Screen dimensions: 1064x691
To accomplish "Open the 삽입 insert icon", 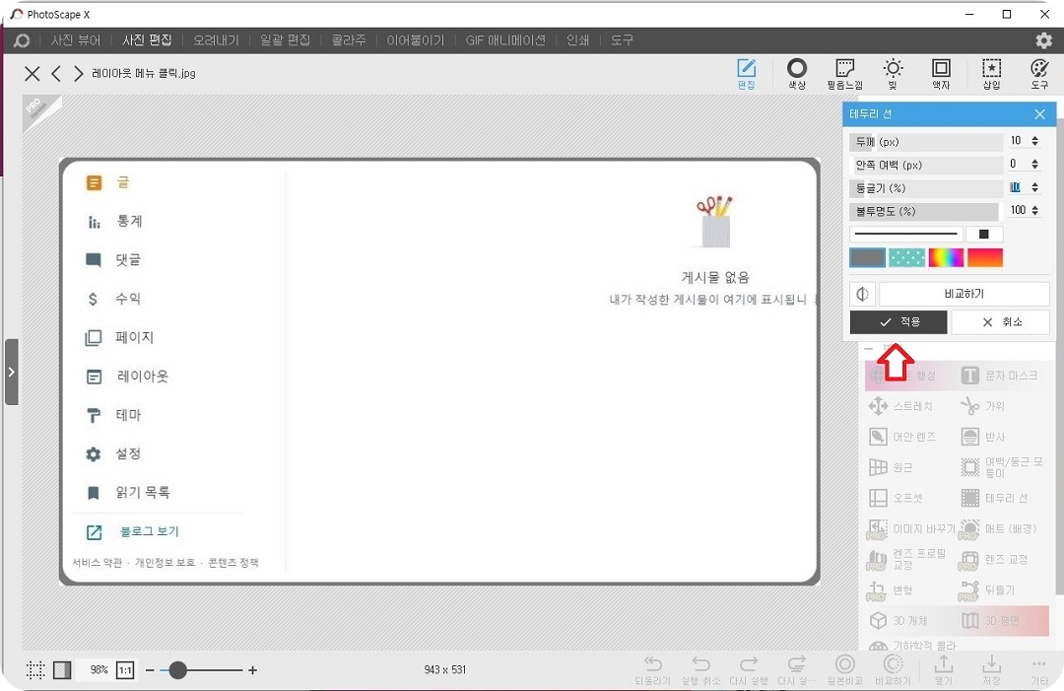I will click(991, 73).
